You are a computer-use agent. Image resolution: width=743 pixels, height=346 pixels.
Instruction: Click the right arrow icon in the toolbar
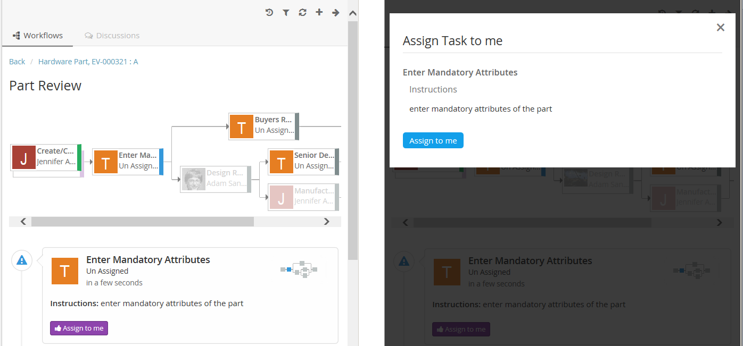point(336,12)
